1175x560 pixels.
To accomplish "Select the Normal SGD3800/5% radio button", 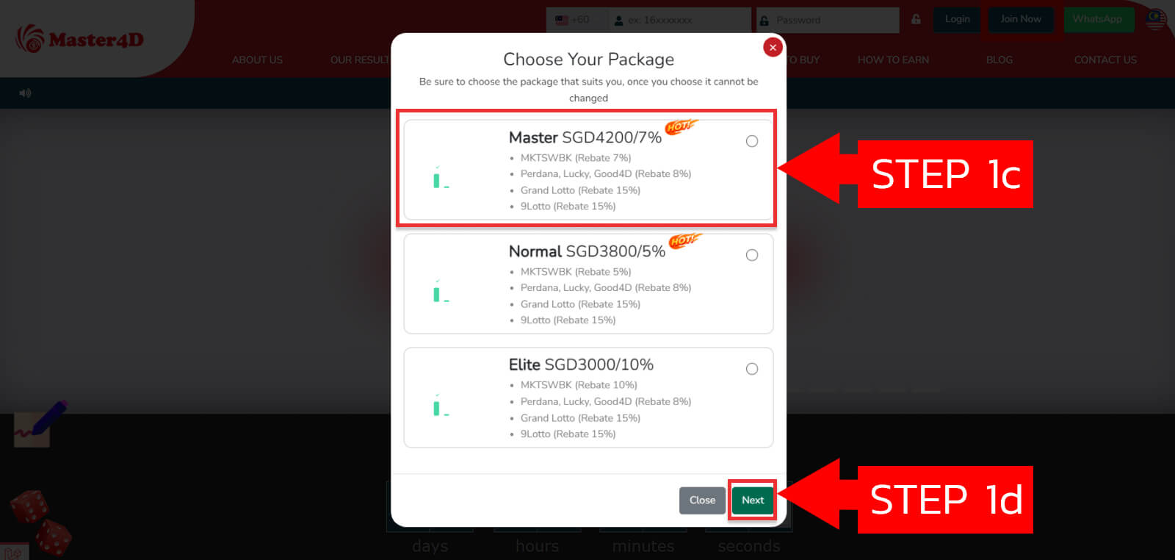I will [x=752, y=255].
